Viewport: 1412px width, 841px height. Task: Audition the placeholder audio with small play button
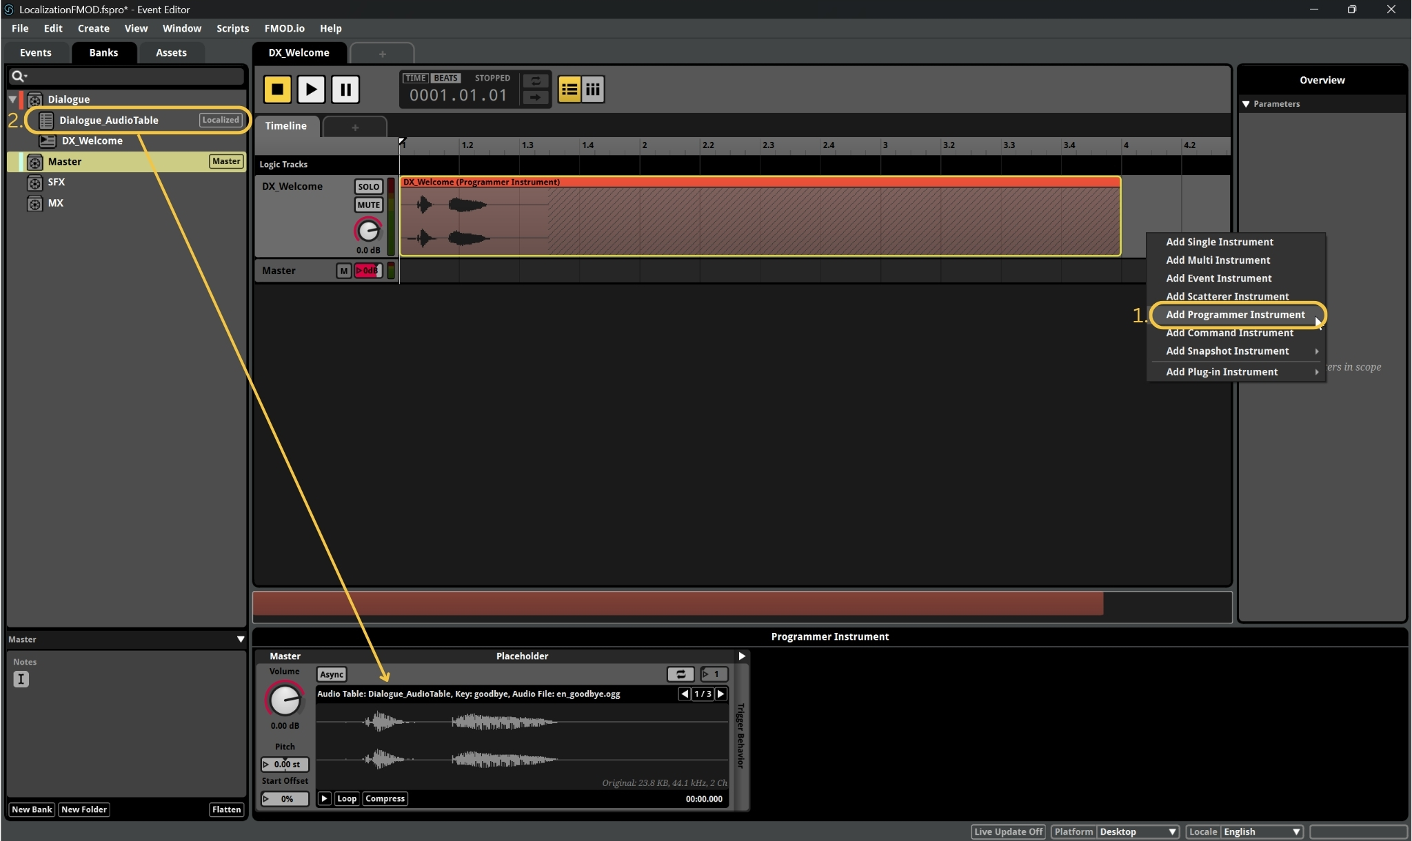[x=324, y=798]
